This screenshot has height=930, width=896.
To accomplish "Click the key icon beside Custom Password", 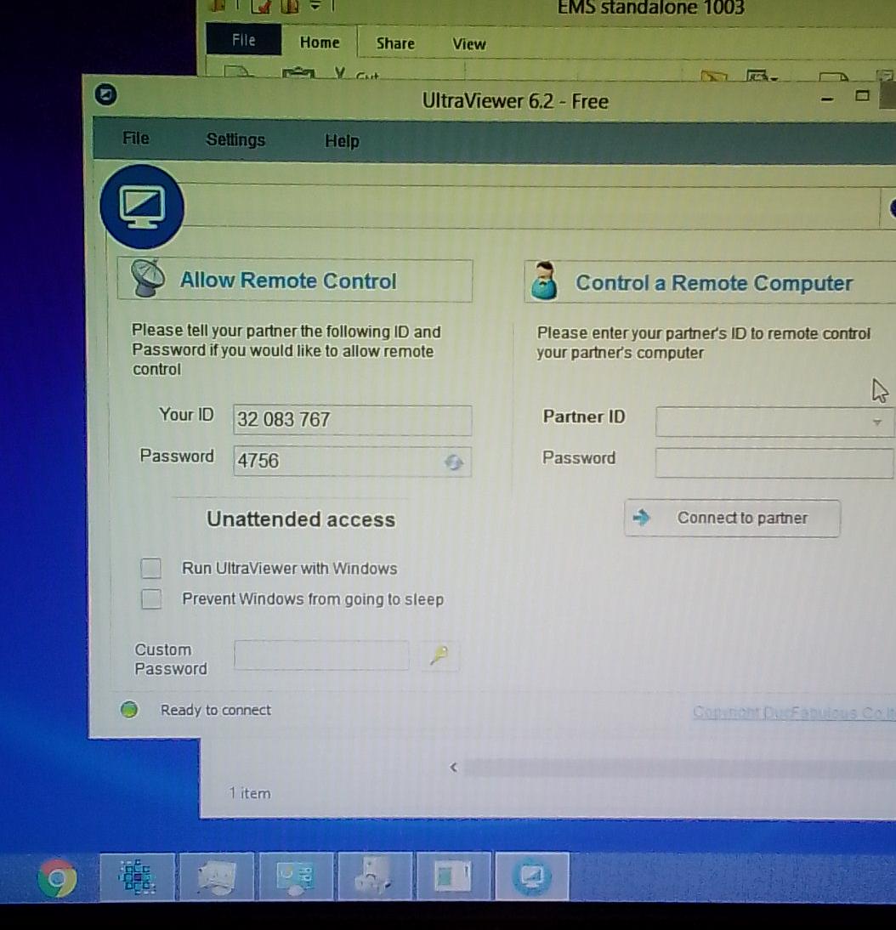I will [439, 655].
